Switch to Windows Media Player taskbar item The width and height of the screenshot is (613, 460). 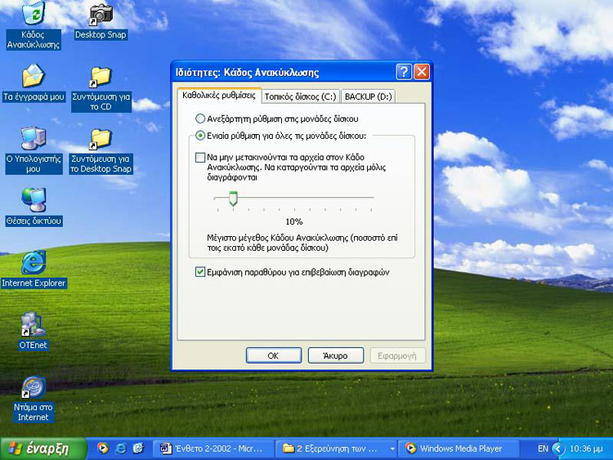(x=459, y=449)
